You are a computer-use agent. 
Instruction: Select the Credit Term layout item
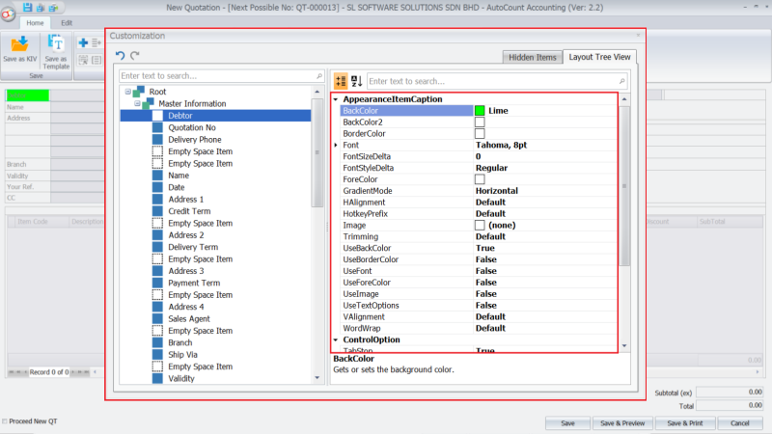(x=189, y=211)
